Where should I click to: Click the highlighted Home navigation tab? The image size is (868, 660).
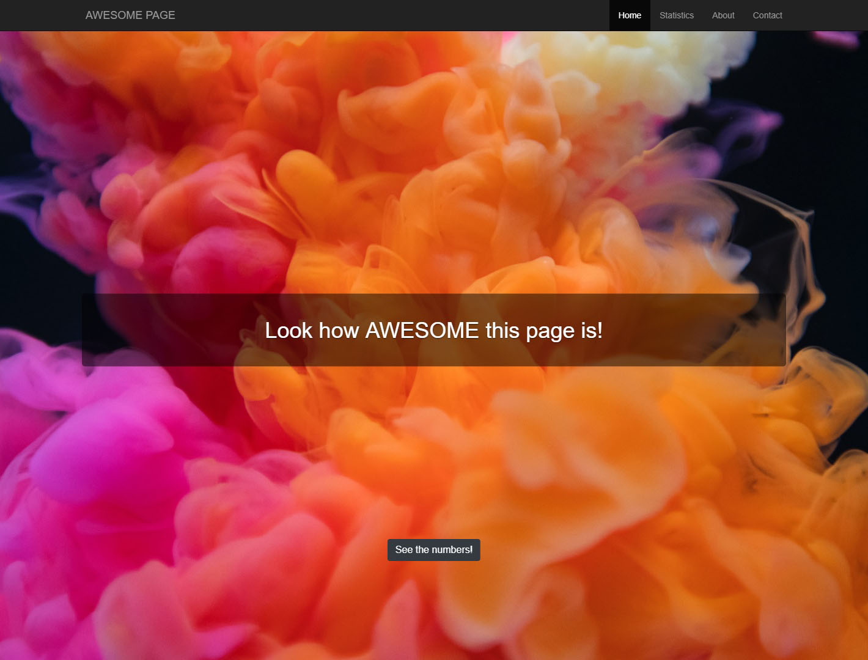click(629, 15)
